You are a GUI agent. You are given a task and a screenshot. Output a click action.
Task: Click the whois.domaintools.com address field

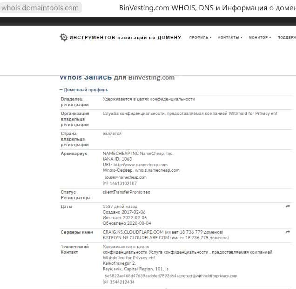pos(40,8)
